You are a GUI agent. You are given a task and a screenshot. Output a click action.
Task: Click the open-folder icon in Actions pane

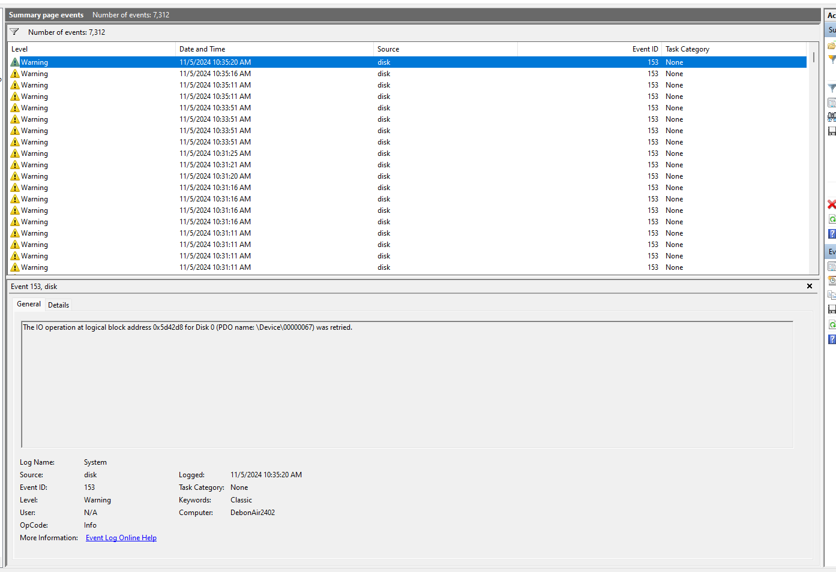coord(832,46)
